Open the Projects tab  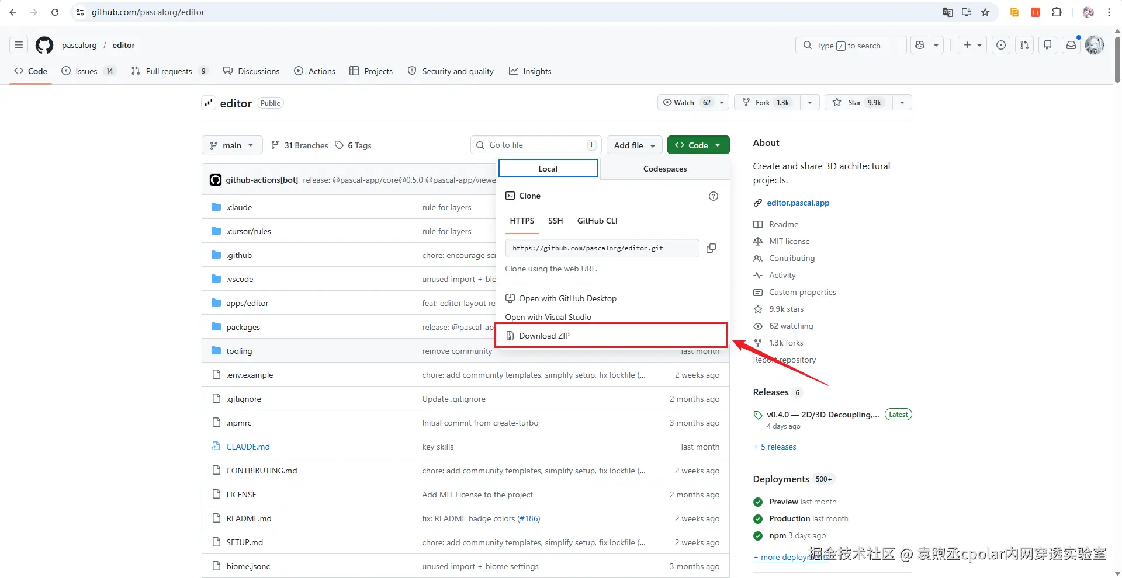371,71
